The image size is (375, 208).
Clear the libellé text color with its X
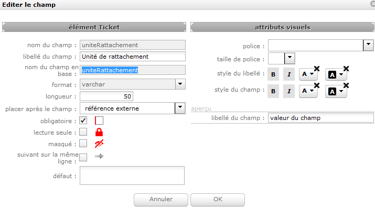pos(317,69)
